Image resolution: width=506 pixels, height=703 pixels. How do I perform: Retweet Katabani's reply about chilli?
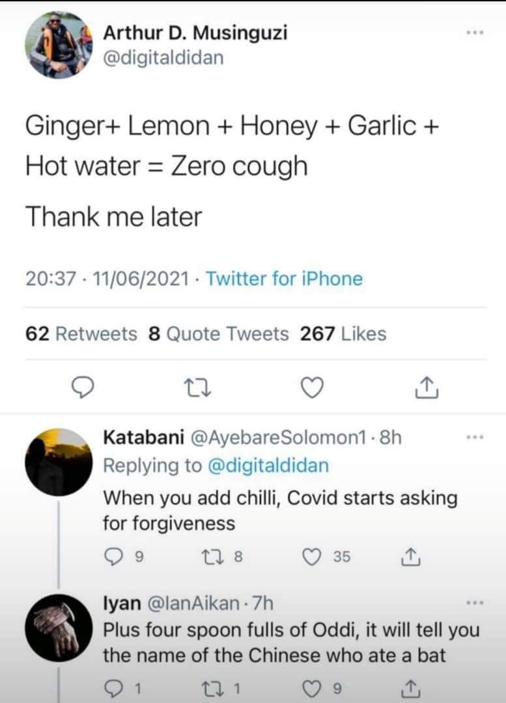(212, 557)
